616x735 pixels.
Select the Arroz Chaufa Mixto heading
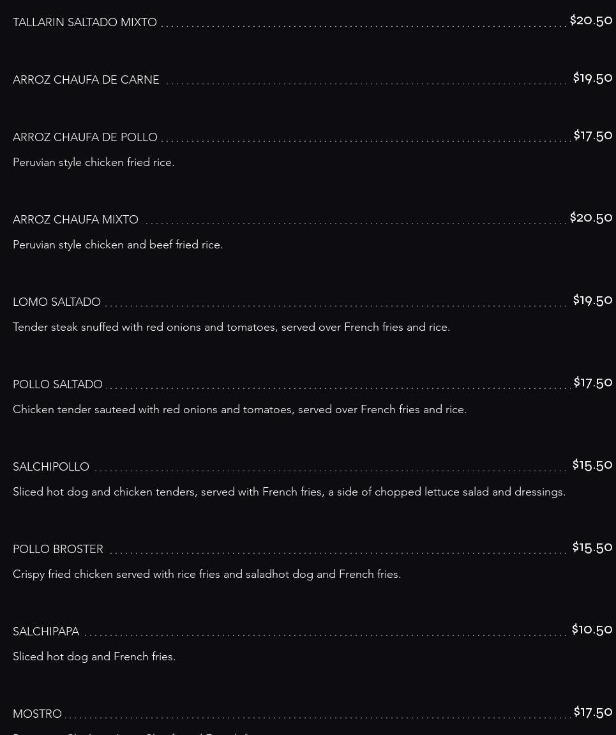coord(75,220)
